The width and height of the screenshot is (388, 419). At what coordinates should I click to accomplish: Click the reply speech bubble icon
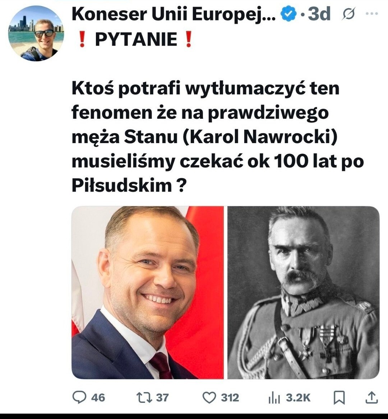pyautogui.click(x=79, y=397)
